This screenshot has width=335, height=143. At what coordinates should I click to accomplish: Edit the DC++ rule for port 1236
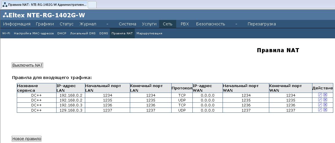point(320,105)
